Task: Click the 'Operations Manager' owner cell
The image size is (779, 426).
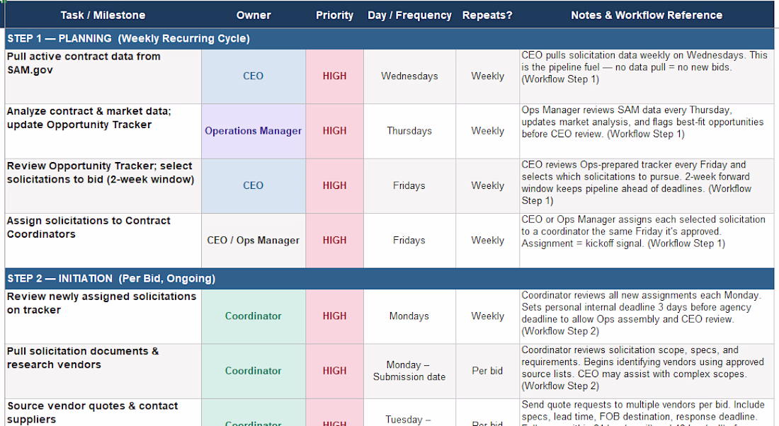Action: pos(254,131)
